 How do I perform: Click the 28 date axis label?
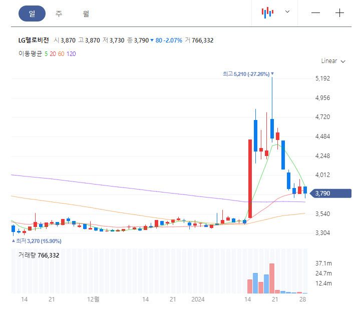click(302, 299)
